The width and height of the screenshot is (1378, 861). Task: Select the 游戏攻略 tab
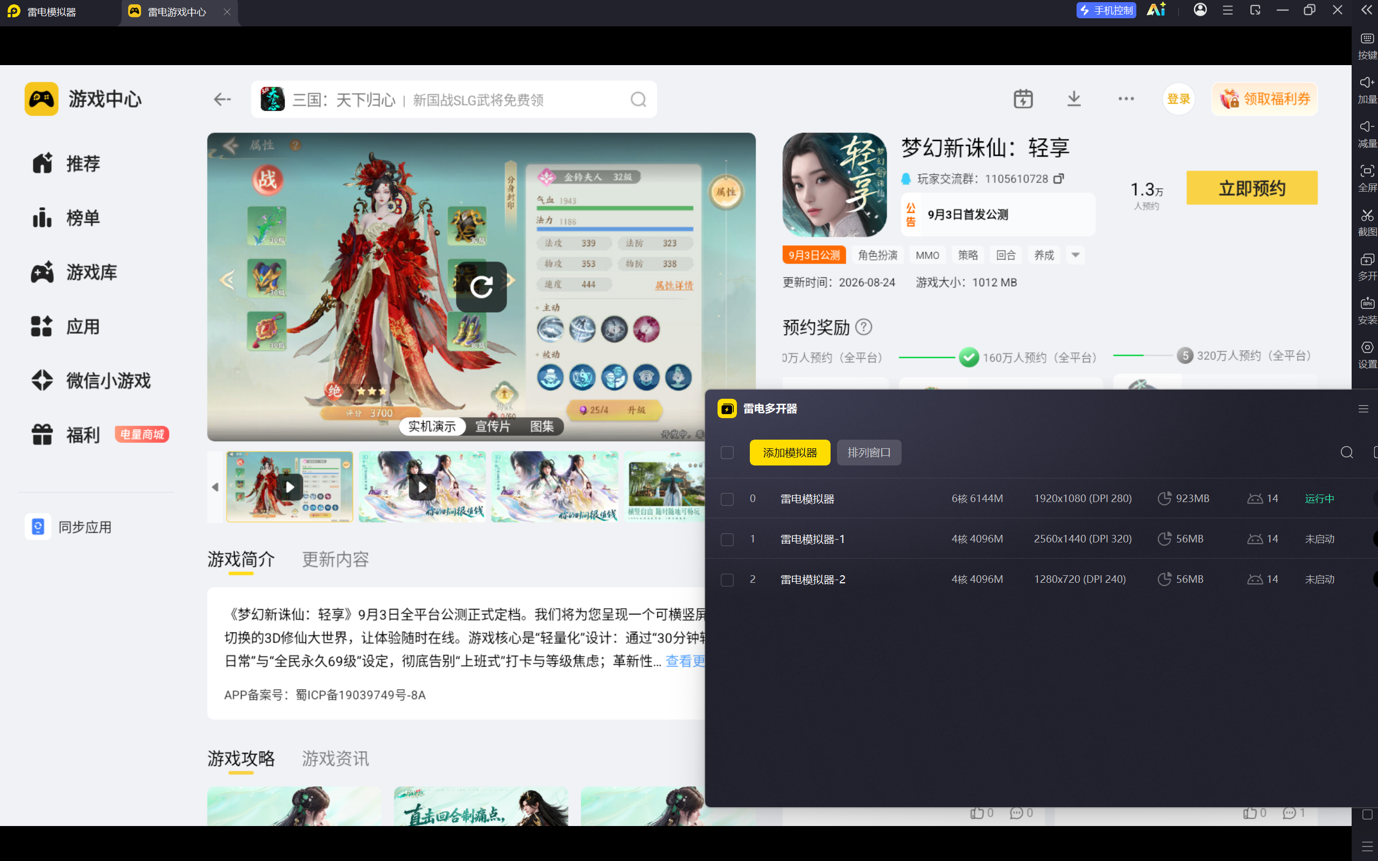tap(241, 759)
